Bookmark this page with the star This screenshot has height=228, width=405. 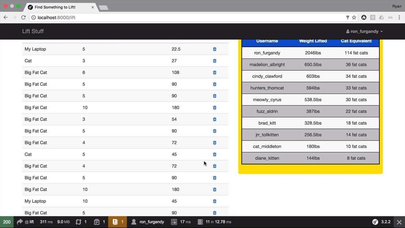click(x=354, y=17)
